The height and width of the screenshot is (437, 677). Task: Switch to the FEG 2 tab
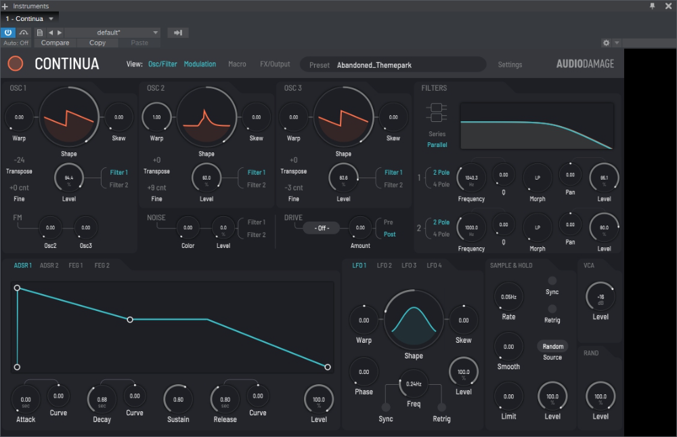click(x=102, y=266)
